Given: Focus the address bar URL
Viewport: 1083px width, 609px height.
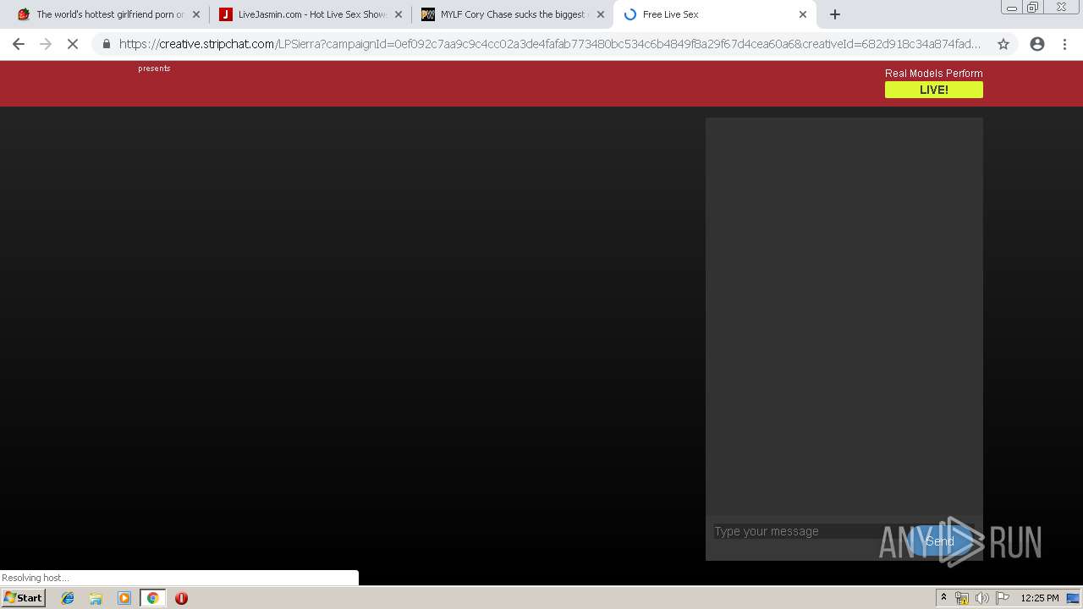Looking at the screenshot, I should coord(550,44).
